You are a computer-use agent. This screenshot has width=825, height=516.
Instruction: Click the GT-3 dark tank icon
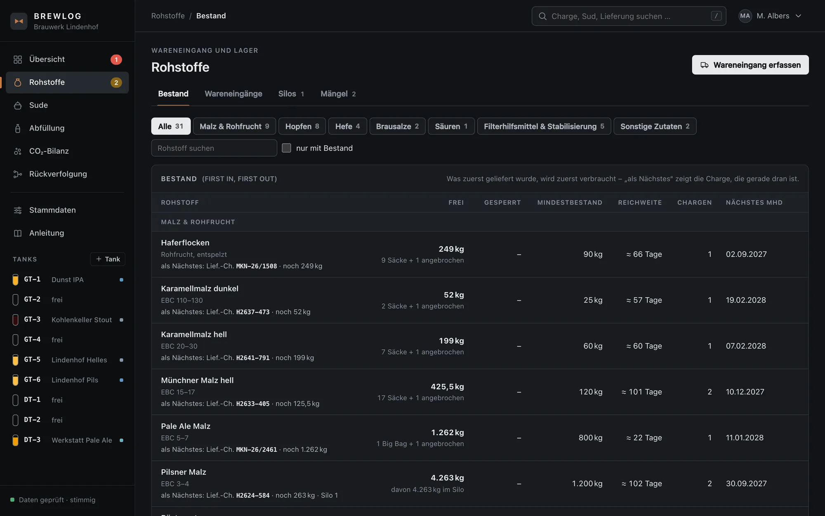click(x=15, y=320)
